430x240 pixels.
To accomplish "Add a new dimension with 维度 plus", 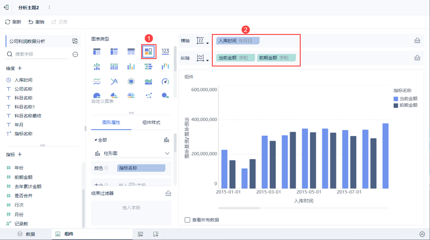I will (x=20, y=68).
